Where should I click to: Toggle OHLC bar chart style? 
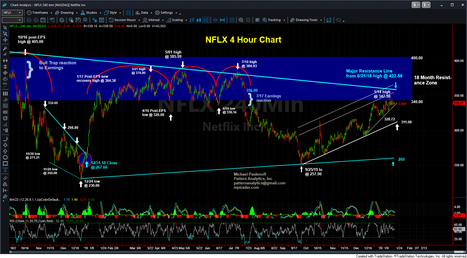[x=192, y=20]
